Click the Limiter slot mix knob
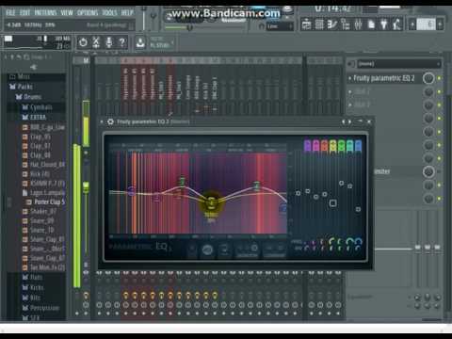This screenshot has width=452, height=339. coord(428,171)
